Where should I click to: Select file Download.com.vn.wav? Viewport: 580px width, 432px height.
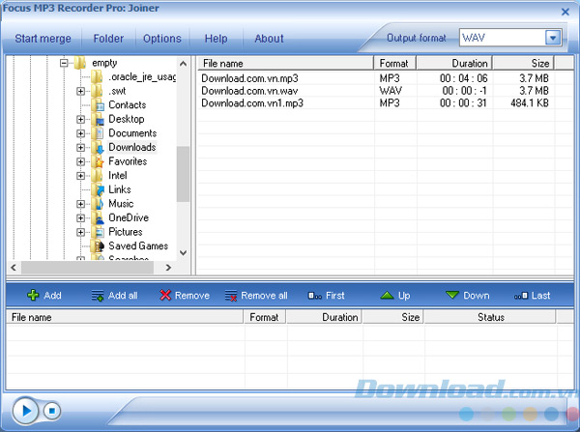249,91
